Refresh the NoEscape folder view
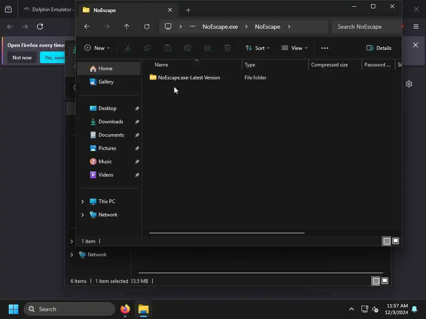The image size is (426, 319). pyautogui.click(x=147, y=27)
